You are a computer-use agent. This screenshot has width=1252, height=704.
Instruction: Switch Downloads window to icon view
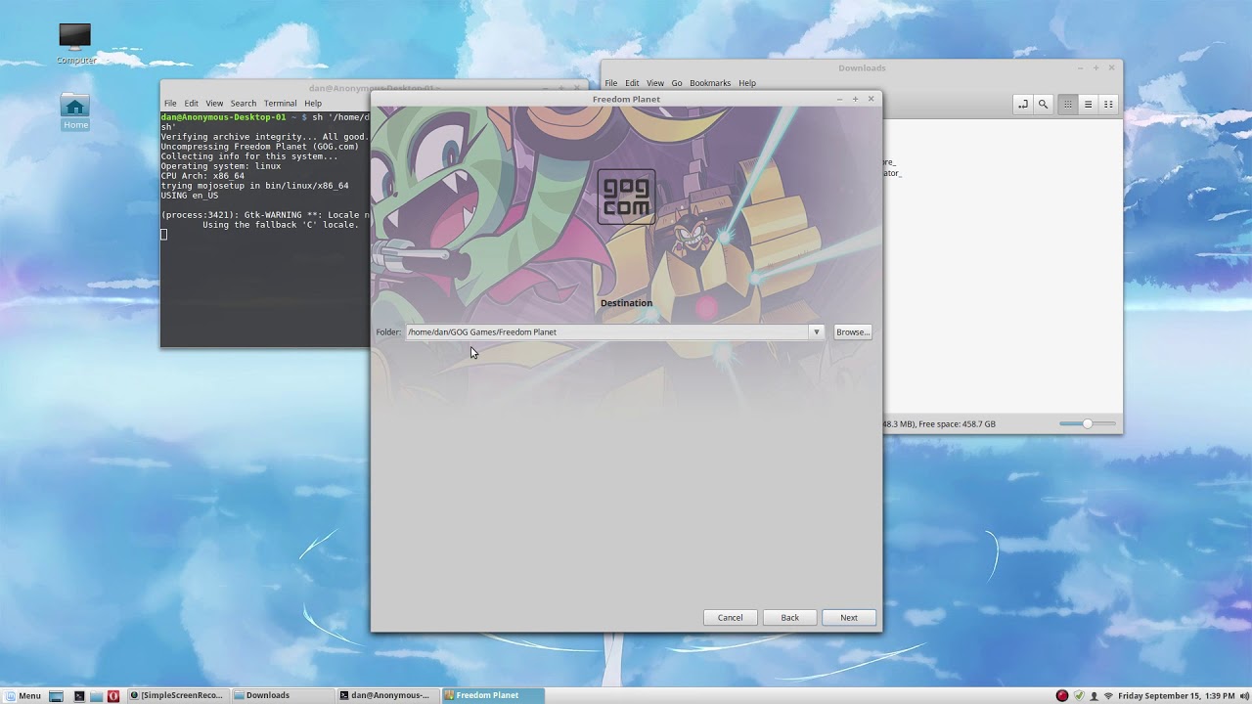tap(1068, 104)
